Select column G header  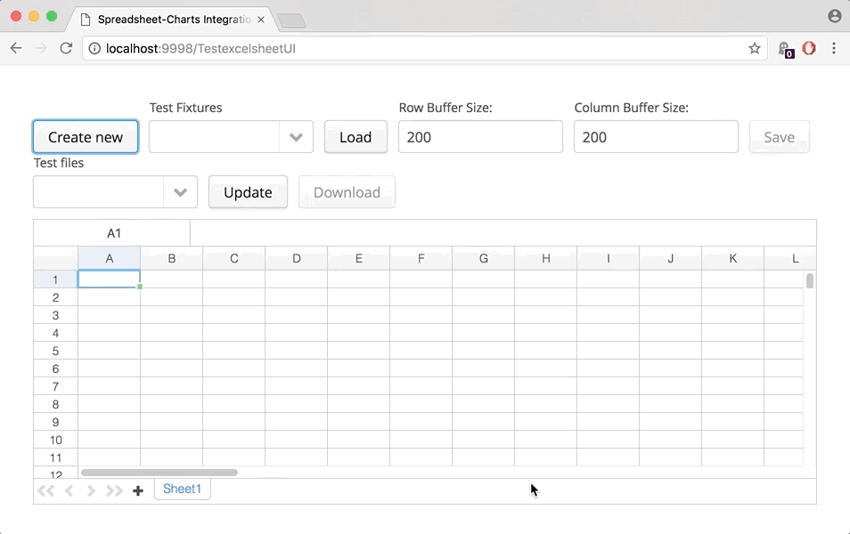click(x=483, y=258)
